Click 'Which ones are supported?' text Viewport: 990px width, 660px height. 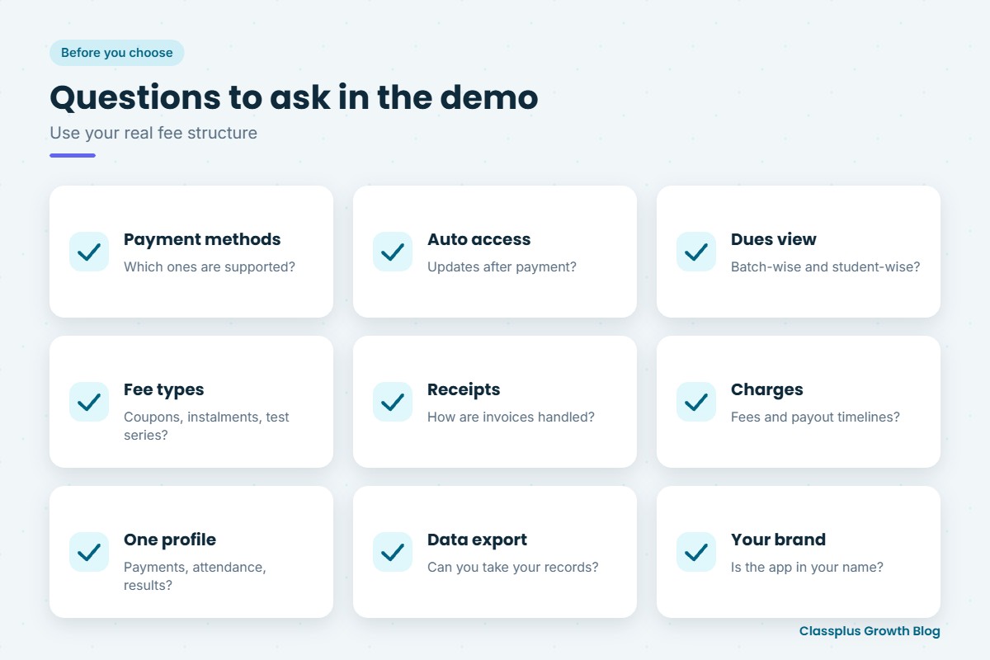[x=210, y=267]
